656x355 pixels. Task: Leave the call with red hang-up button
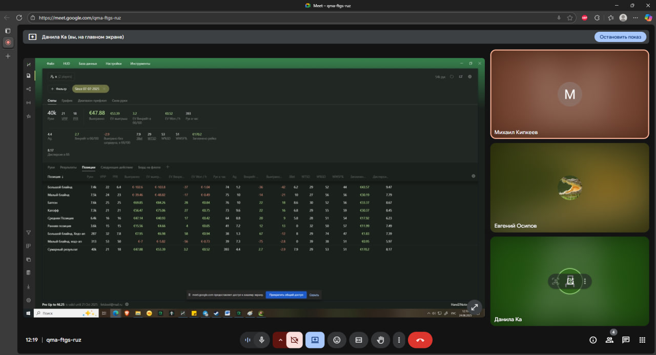[x=420, y=340]
